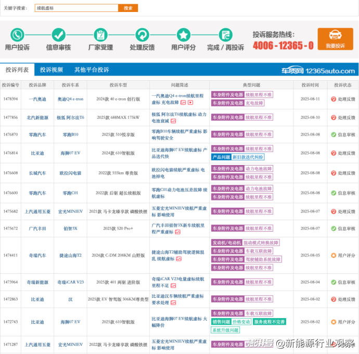
Task: Click 处理反馈 status icon for complaint 1475682
Action: [x=334, y=211]
